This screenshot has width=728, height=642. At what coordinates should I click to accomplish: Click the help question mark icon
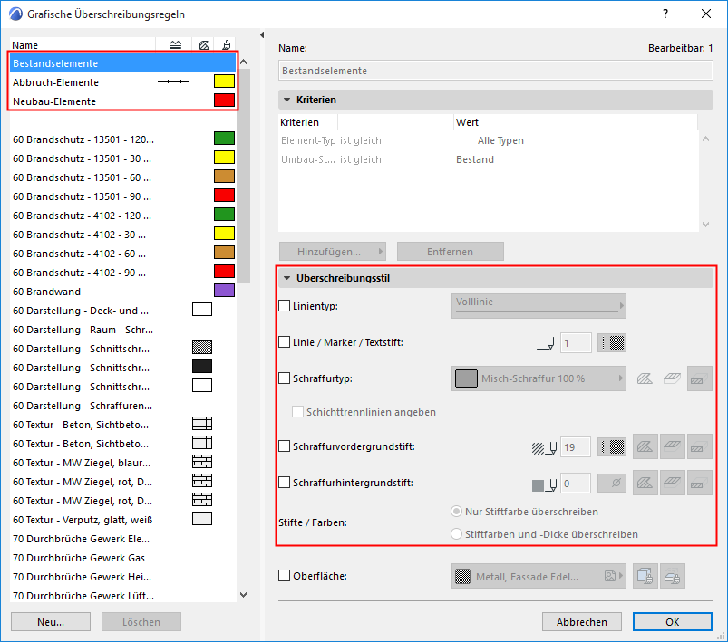coord(665,14)
